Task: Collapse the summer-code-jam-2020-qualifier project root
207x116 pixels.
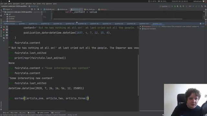Action: (3, 12)
